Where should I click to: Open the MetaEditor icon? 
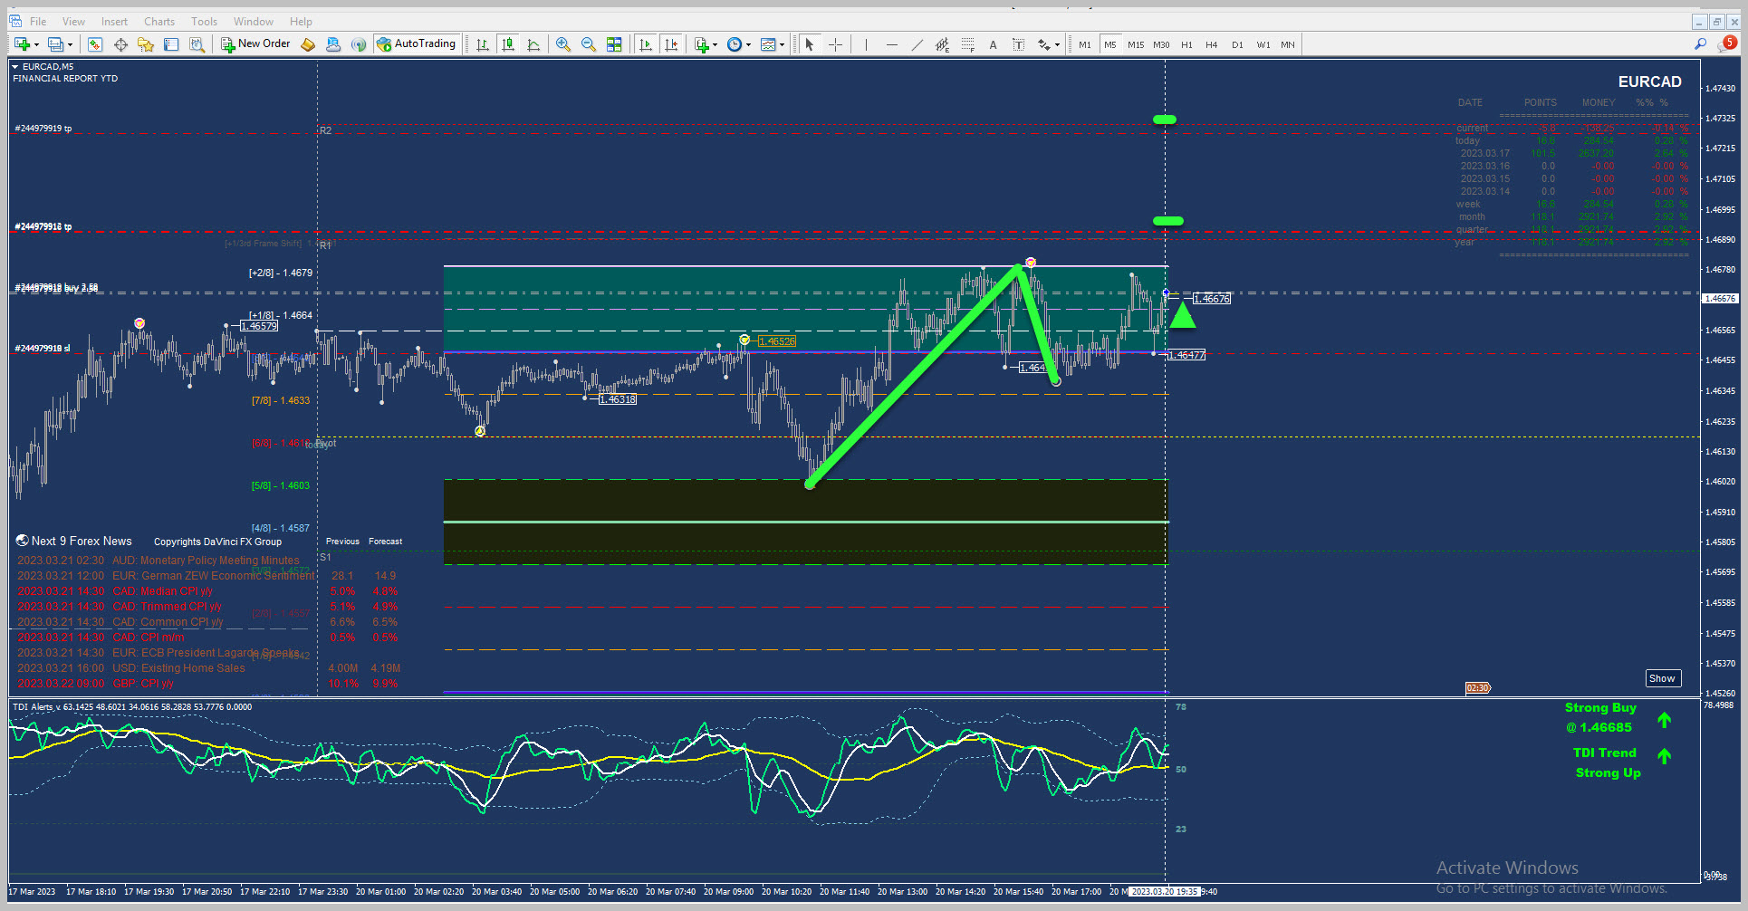click(x=308, y=44)
